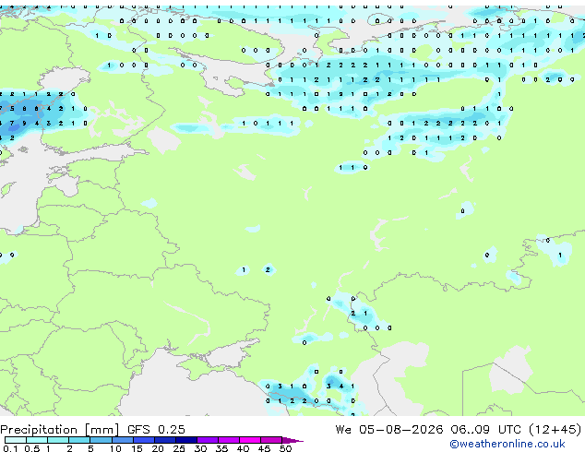Click the 45–50 mm legend color box
This screenshot has width=585, height=452.
[x=271, y=440]
